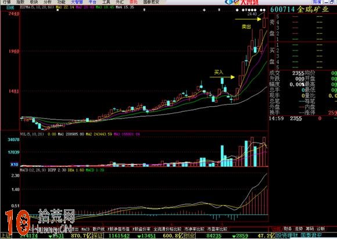Click the 14:59 tick trade row

coord(303,118)
